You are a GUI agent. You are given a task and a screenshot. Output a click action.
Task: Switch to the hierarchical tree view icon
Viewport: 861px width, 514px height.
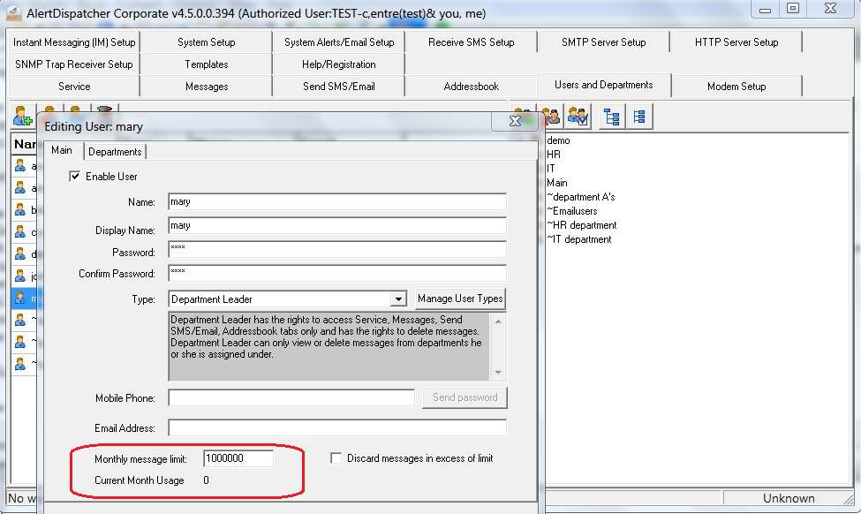[x=611, y=117]
